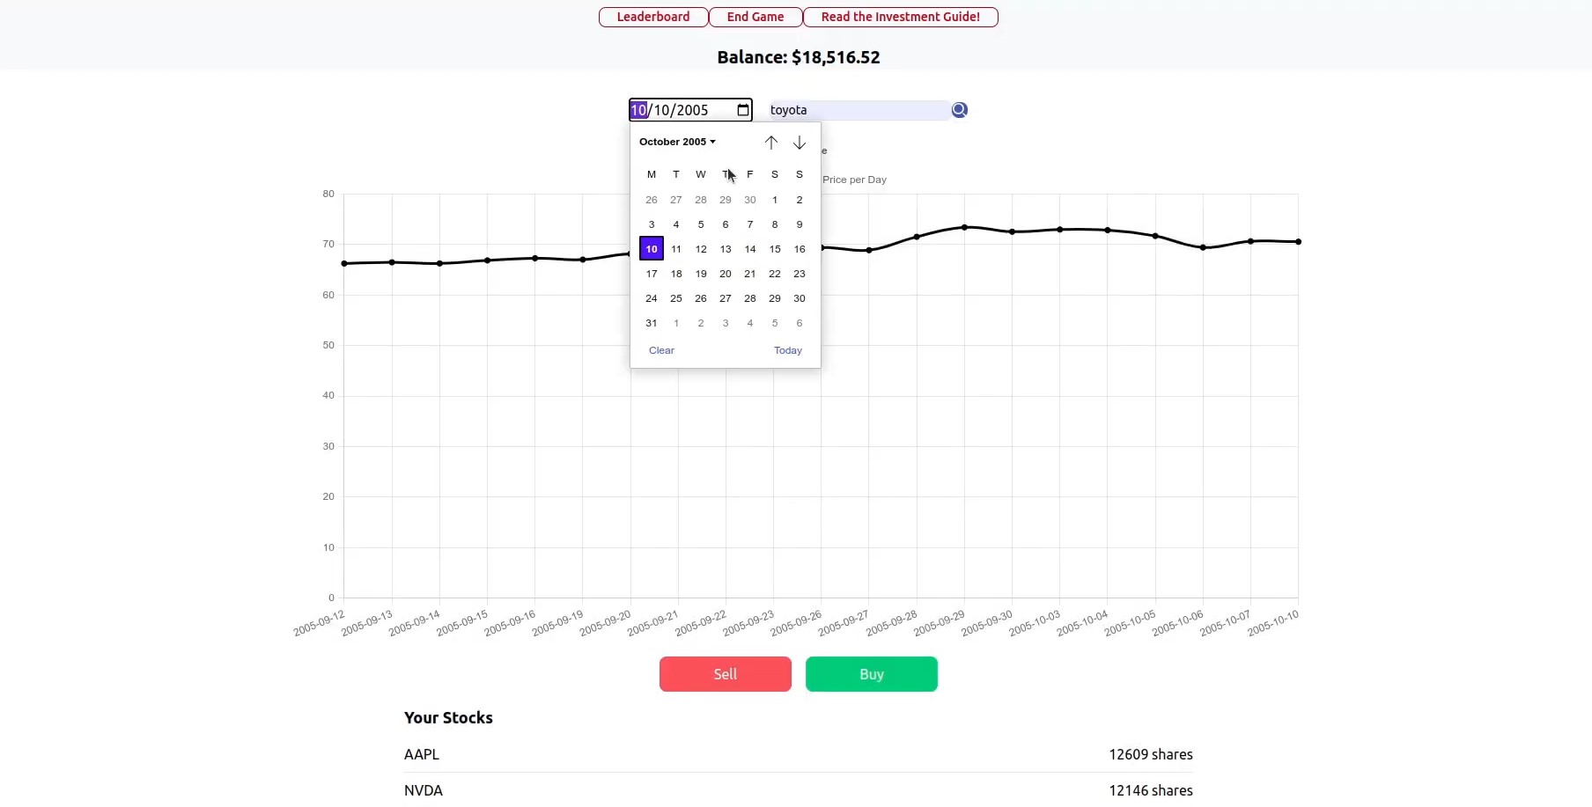Viewport: 1592px width, 807px height.
Task: Click the search magnifier icon
Action: pyautogui.click(x=960, y=110)
